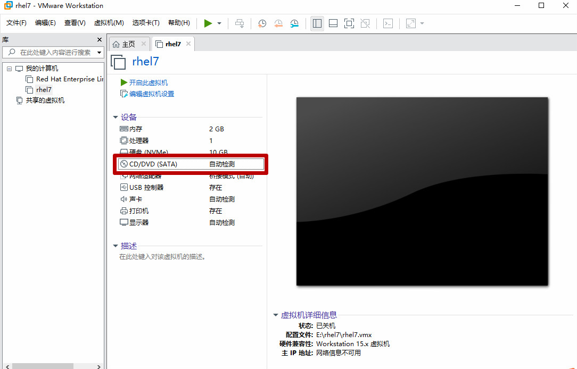Open the console view icon

388,23
